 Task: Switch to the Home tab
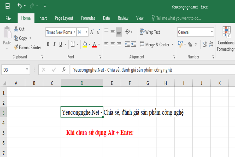pyautogui.click(x=26, y=18)
